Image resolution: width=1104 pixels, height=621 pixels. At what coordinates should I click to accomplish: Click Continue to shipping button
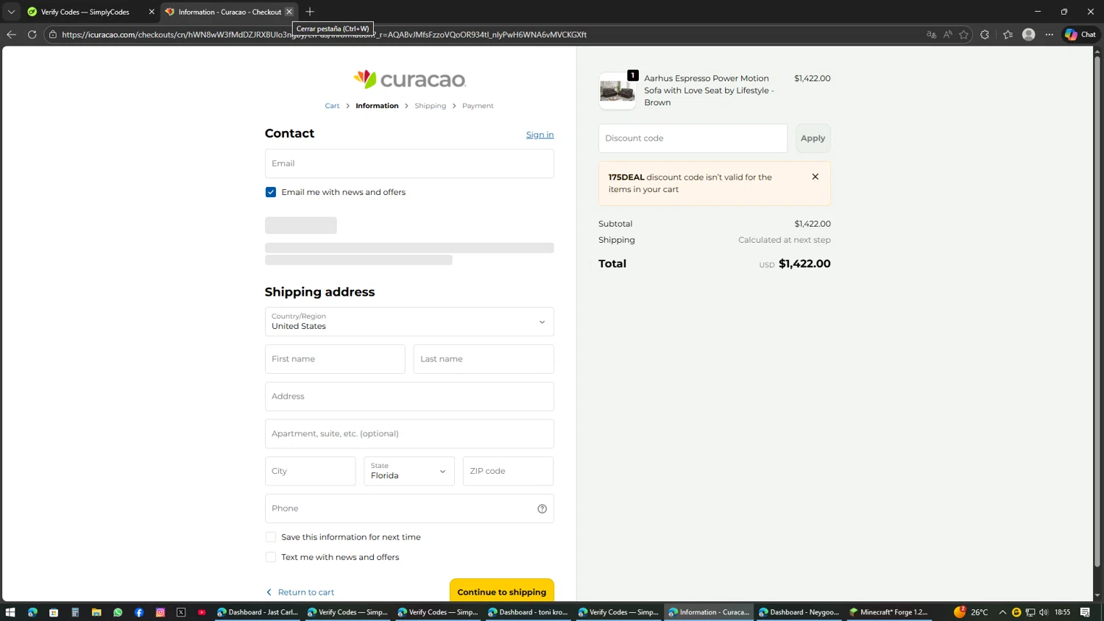tap(502, 591)
